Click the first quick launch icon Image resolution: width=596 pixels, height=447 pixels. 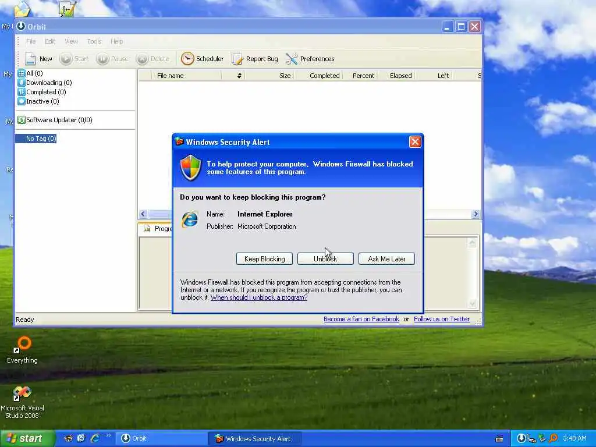click(x=68, y=438)
